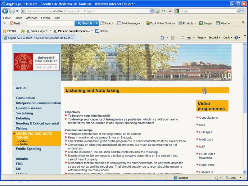
Task: Add to favorites bar star icon
Action: [x=23, y=31]
